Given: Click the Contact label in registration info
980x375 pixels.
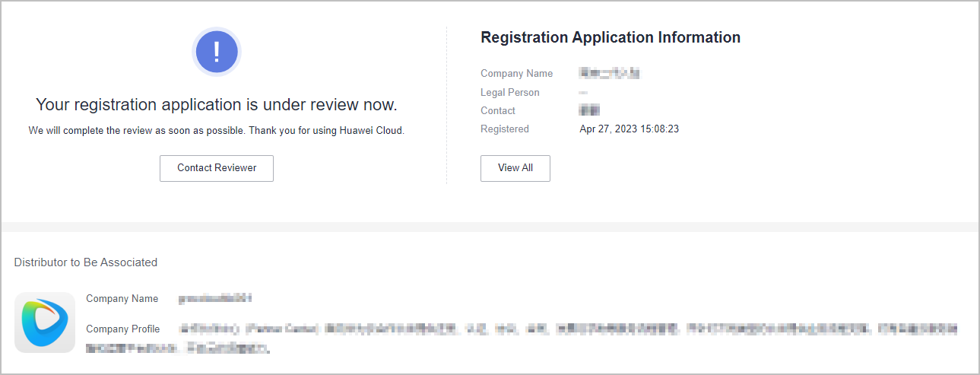Looking at the screenshot, I should 498,111.
